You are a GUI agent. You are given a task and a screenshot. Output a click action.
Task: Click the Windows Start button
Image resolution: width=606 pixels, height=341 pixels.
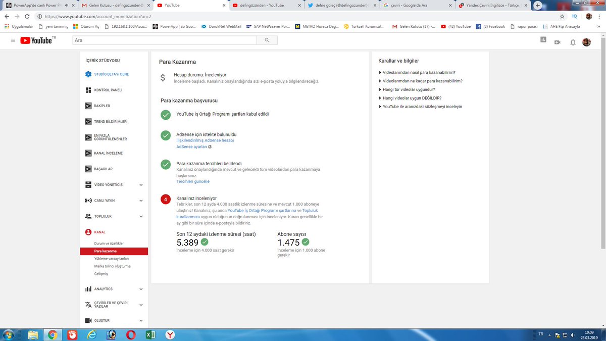click(8, 334)
